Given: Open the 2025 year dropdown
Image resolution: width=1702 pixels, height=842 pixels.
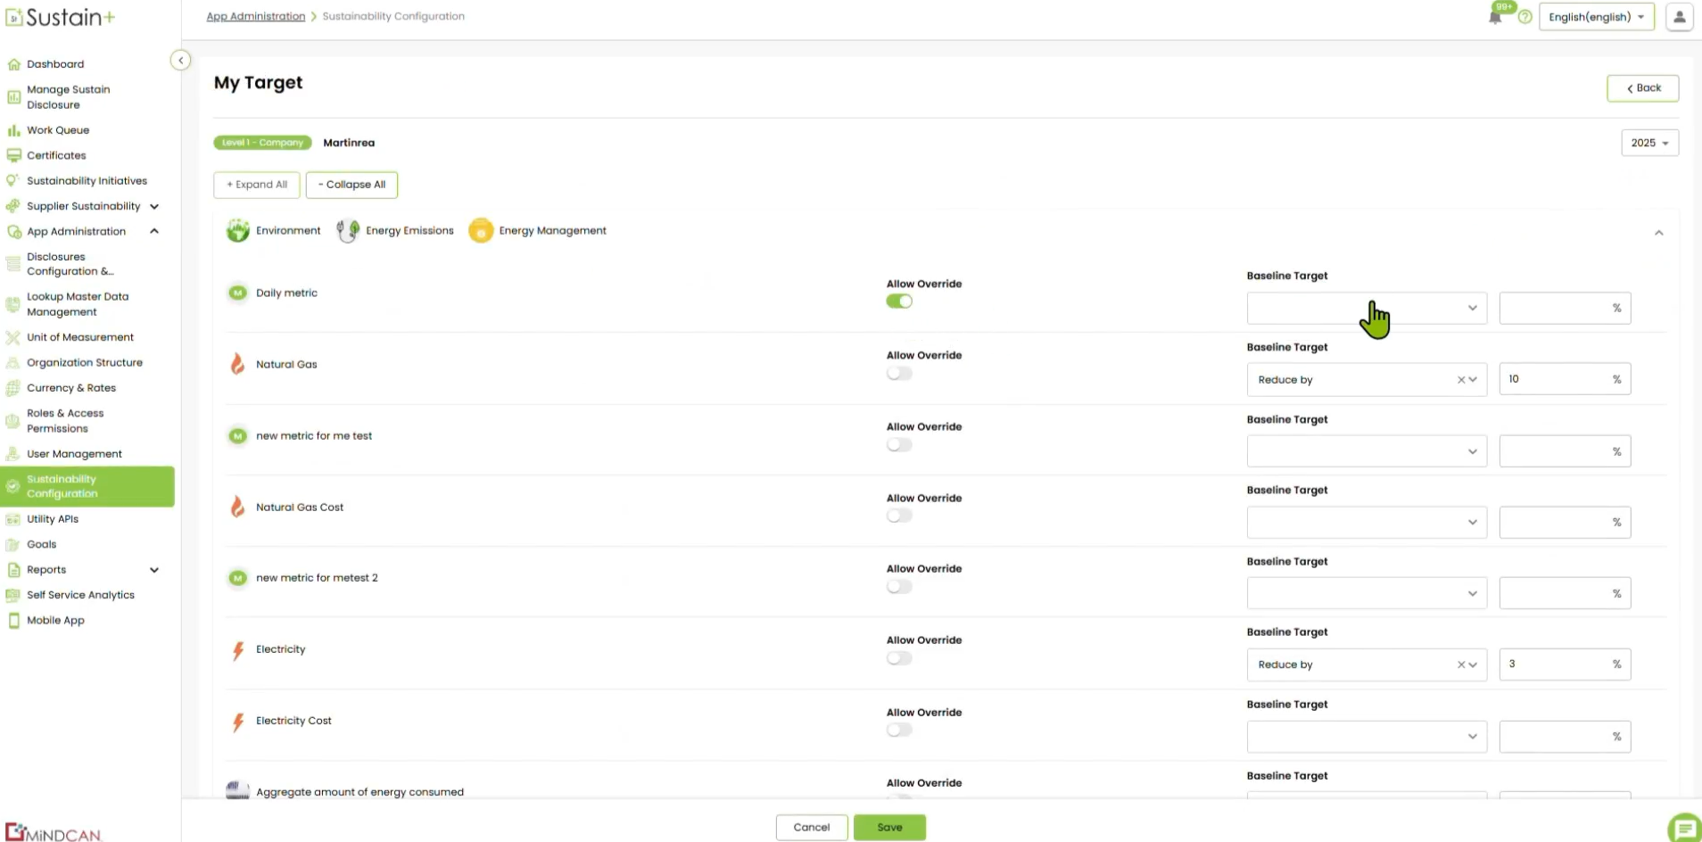Looking at the screenshot, I should click(1649, 143).
